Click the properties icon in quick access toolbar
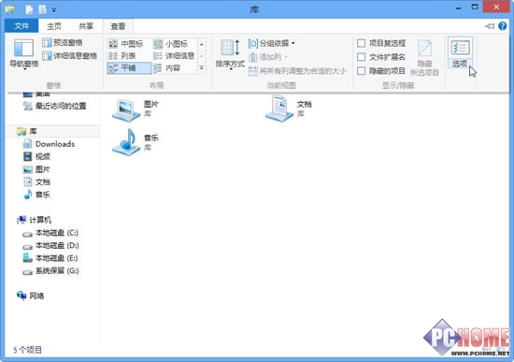Screen dimensions: 514x362 click(30, 10)
